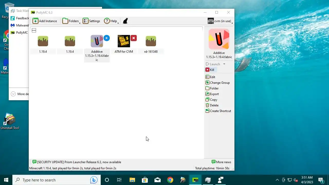The height and width of the screenshot is (185, 329).
Task: Click Edit in the instance sidebar
Action: [x=210, y=77]
